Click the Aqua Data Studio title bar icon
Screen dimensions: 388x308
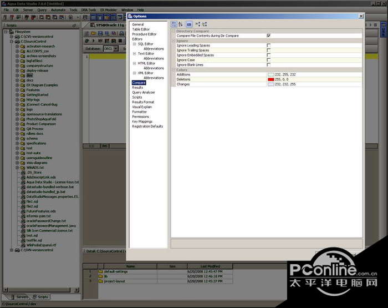tap(4, 4)
